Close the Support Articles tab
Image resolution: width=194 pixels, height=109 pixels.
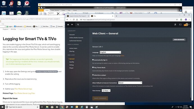(89, 16)
